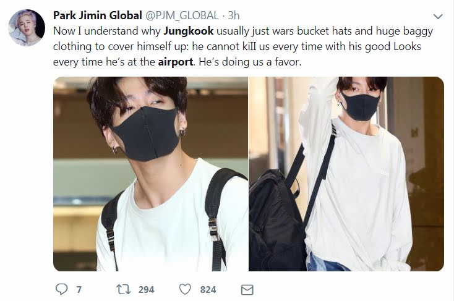The width and height of the screenshot is (454, 301).
Task: Open the 3h timestamp permalink
Action: 234,15
